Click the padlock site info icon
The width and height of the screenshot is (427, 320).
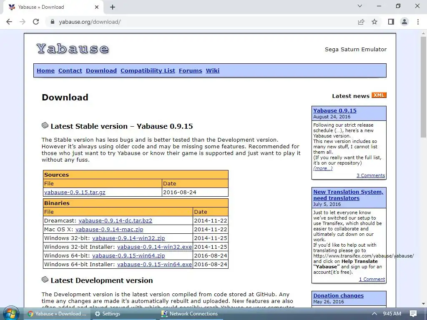[53, 22]
